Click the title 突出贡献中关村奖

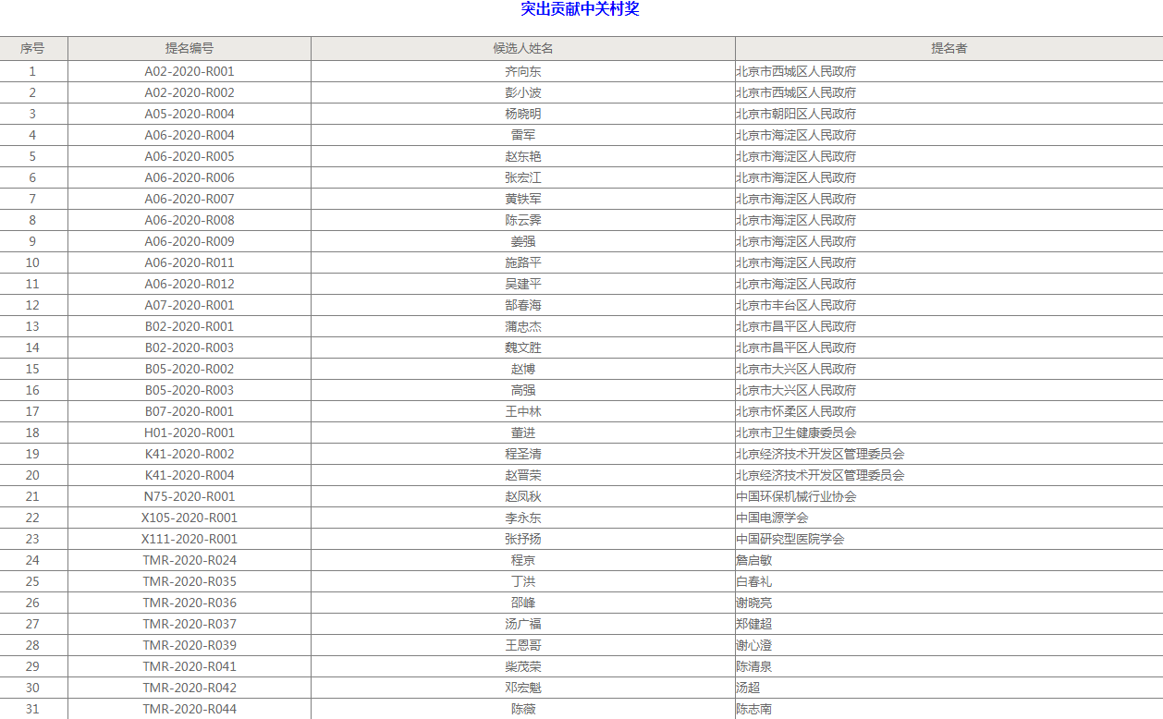(x=580, y=9)
